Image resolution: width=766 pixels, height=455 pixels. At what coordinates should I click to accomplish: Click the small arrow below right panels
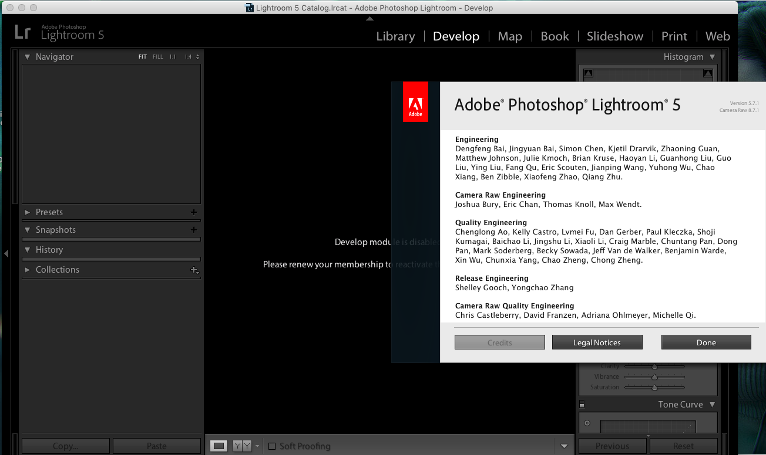tap(648, 436)
